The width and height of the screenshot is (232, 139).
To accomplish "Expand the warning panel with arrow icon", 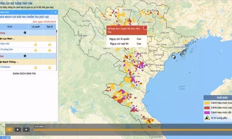I will tap(51, 12).
